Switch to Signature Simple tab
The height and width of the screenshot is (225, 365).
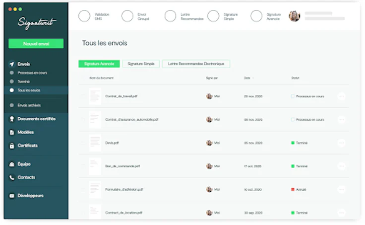pyautogui.click(x=141, y=64)
